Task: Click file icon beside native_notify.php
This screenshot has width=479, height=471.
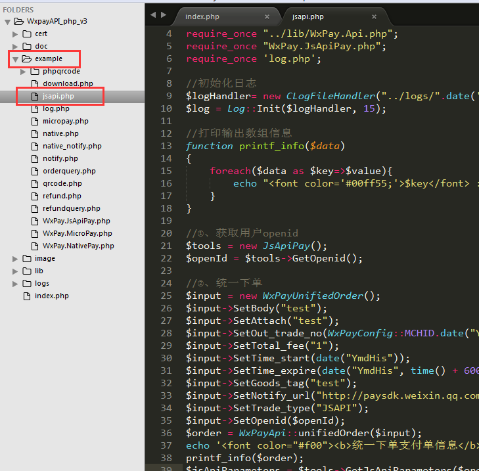Action: [x=35, y=146]
